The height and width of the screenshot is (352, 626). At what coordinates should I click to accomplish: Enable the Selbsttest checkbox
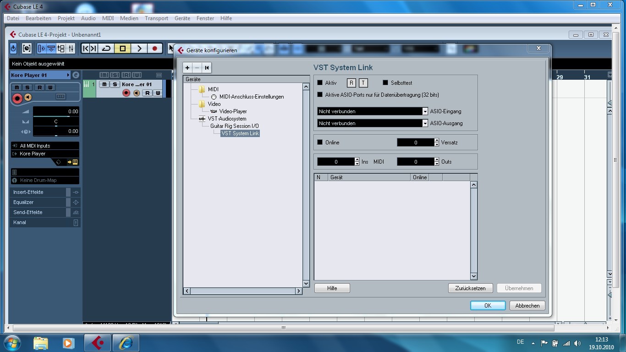tap(385, 83)
